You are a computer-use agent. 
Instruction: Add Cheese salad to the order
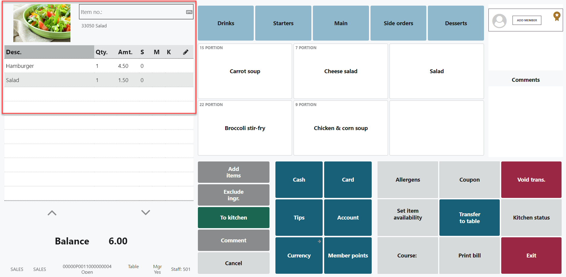pos(341,71)
